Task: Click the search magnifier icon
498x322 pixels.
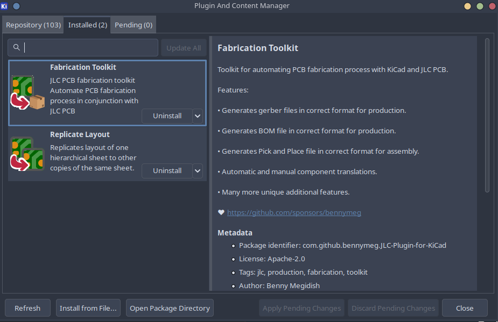Action: tap(17, 48)
